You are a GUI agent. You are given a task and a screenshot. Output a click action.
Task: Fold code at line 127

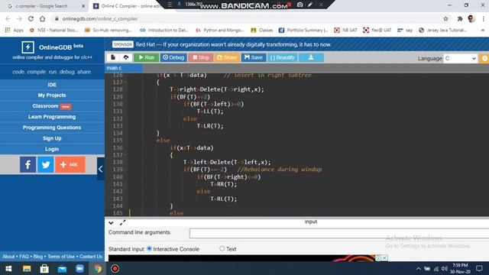click(125, 82)
